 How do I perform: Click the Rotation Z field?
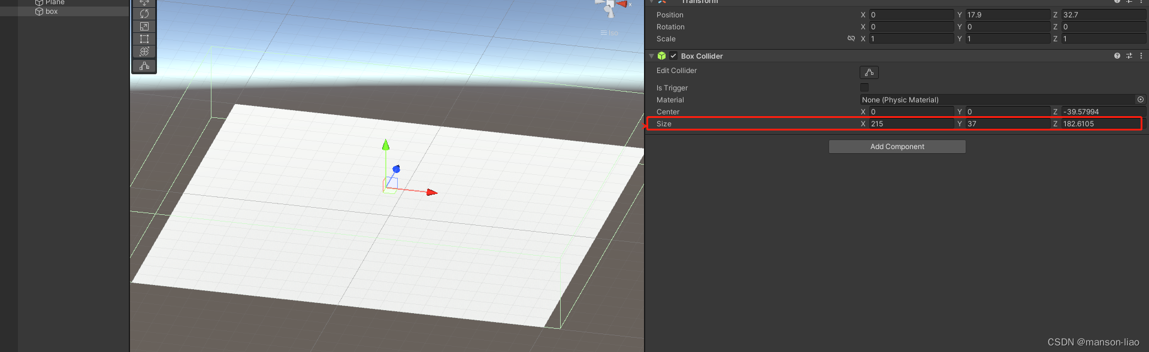(1103, 26)
